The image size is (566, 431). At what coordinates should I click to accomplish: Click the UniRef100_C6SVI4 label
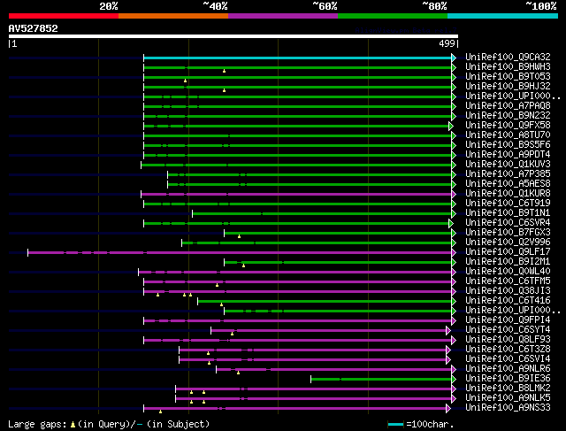pos(508,359)
